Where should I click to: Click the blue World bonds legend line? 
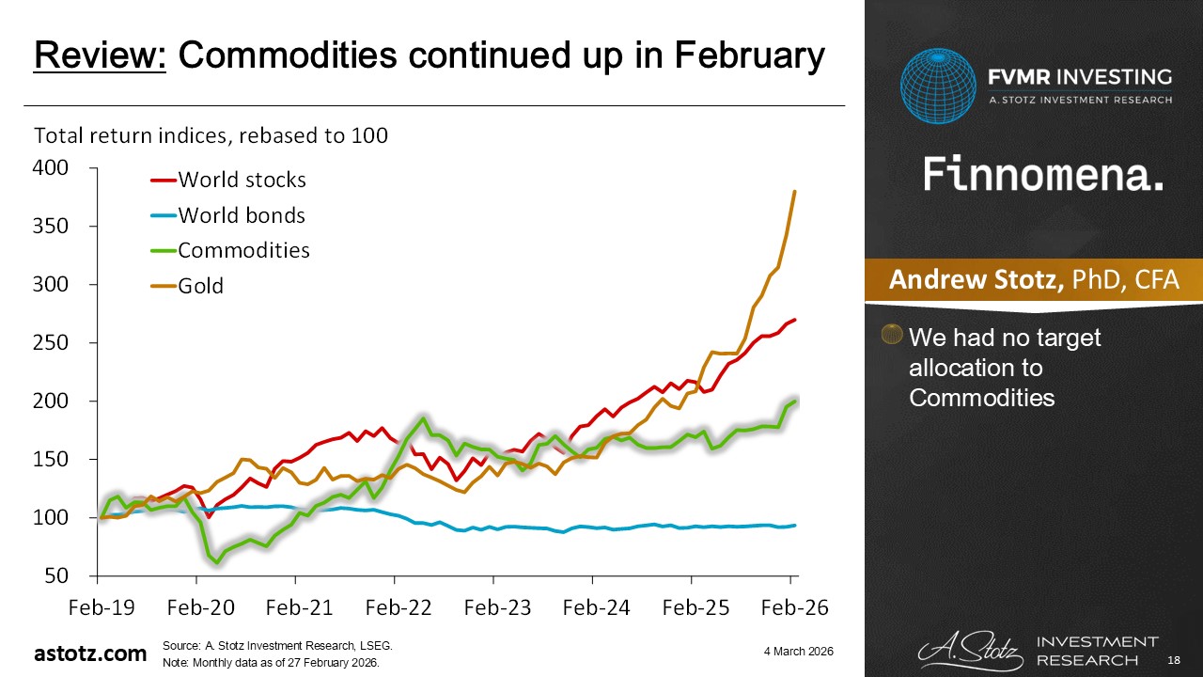tap(162, 215)
